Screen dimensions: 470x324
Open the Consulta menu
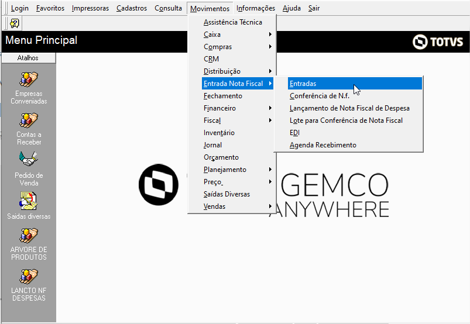click(x=168, y=8)
